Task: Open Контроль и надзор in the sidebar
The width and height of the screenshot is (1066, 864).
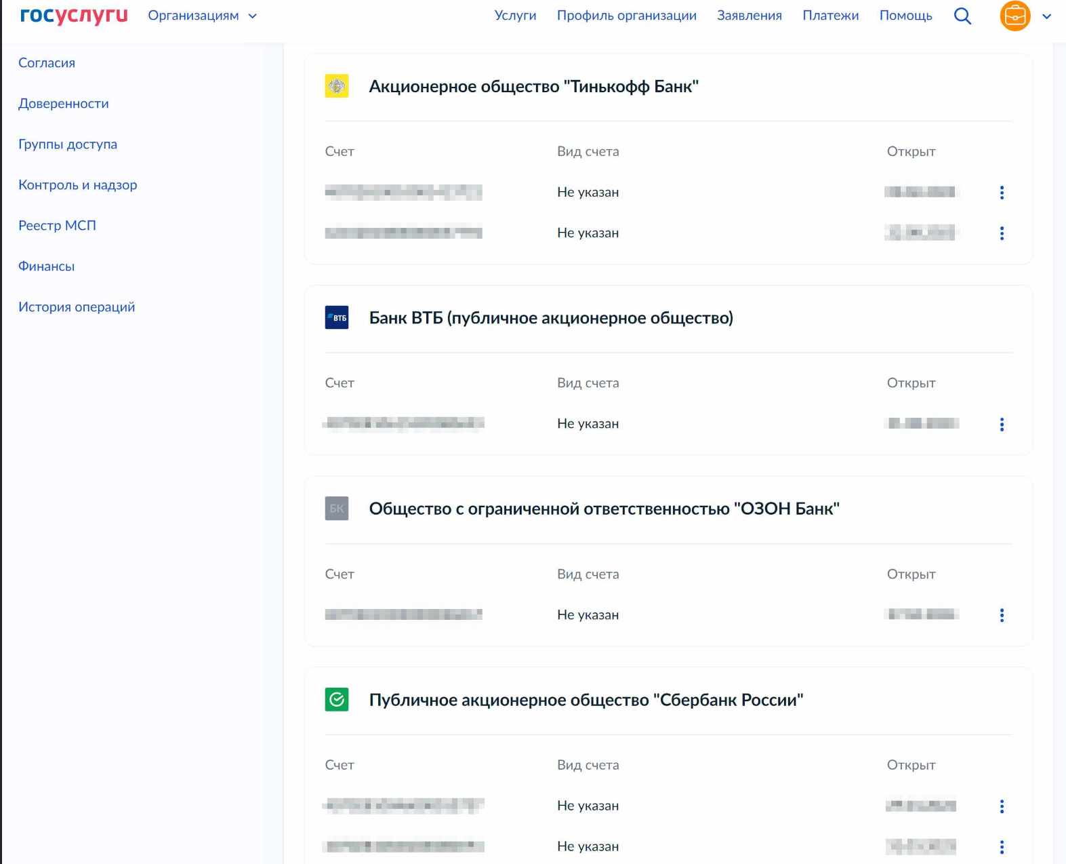Action: [x=78, y=184]
